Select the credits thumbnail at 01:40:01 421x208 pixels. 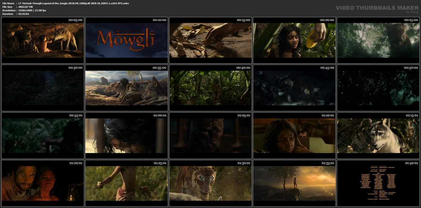click(x=378, y=183)
